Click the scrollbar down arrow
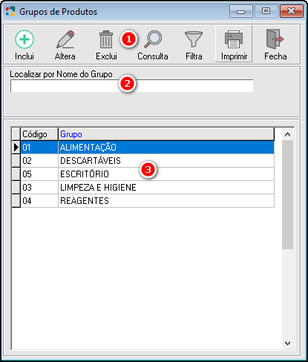Viewport: 308px width, 362px height. pos(287,343)
